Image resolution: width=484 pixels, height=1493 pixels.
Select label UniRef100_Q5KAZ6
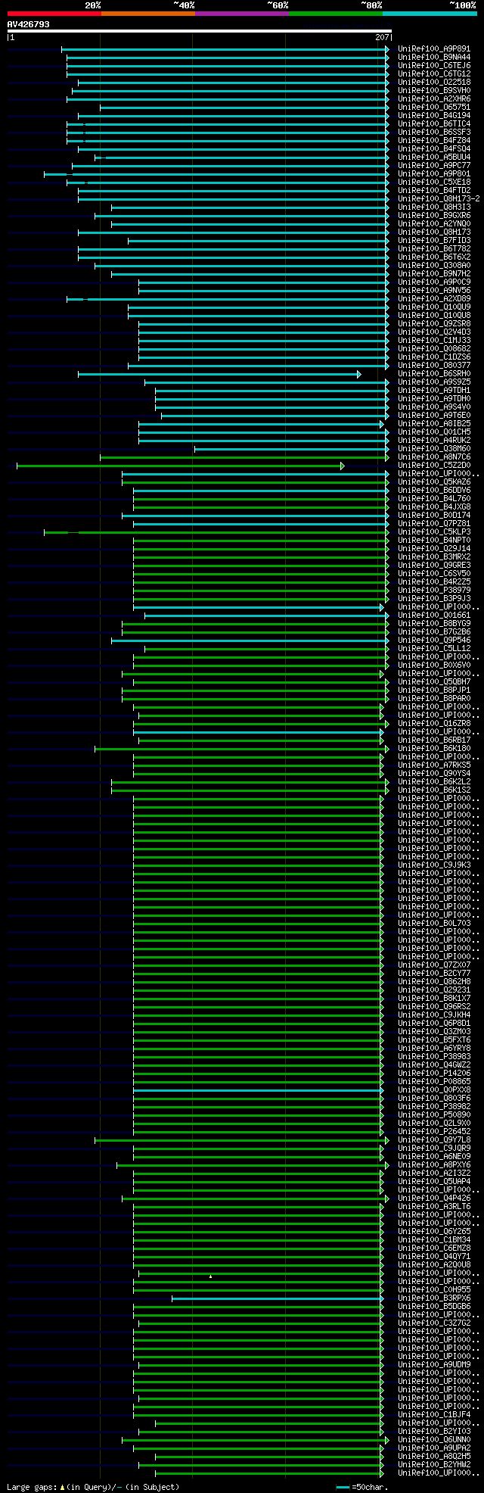point(434,482)
